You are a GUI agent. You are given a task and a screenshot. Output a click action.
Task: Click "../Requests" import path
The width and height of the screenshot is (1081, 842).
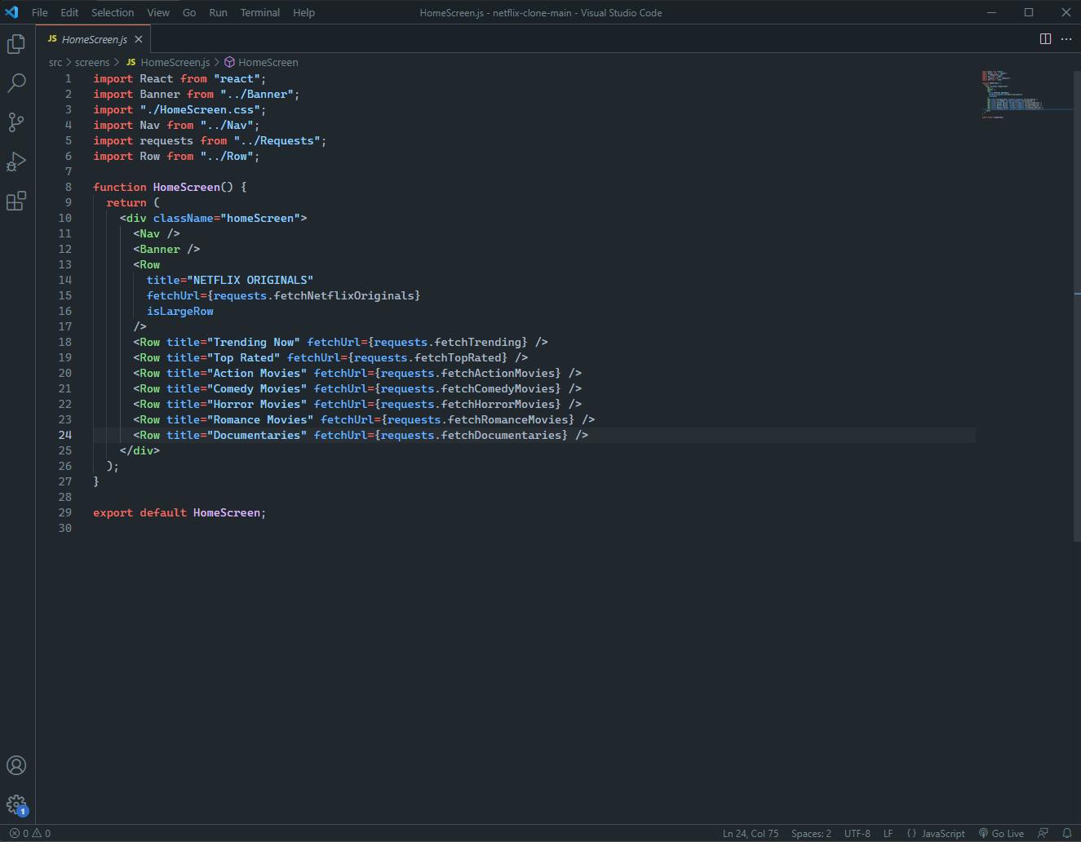pos(277,140)
